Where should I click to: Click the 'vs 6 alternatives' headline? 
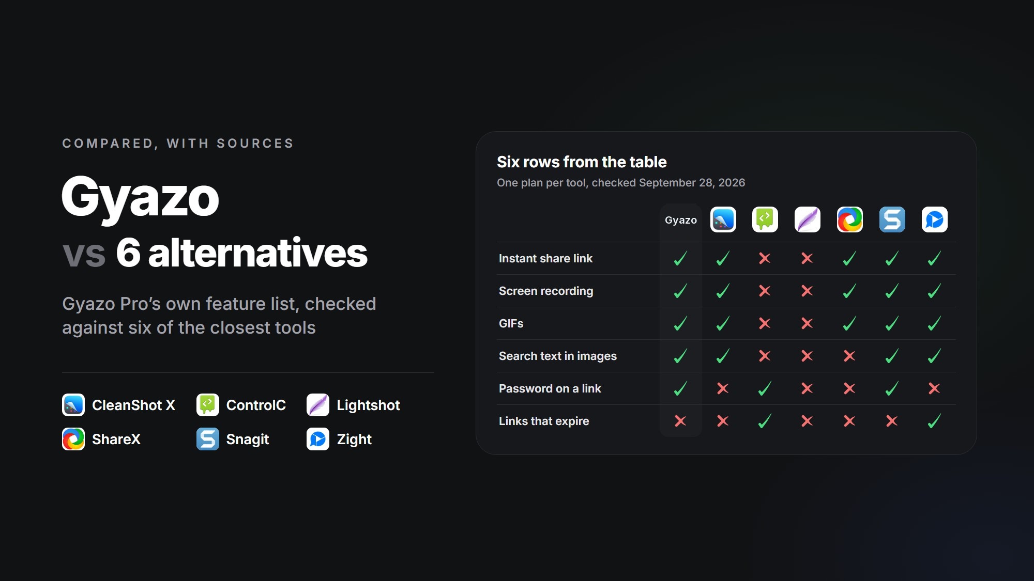point(215,253)
